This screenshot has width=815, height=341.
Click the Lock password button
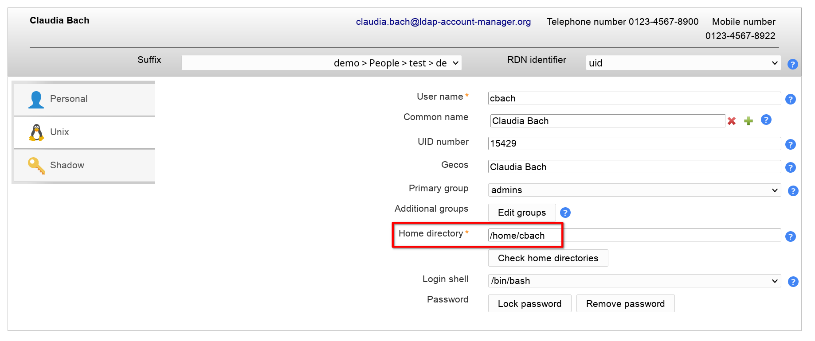[x=529, y=304]
